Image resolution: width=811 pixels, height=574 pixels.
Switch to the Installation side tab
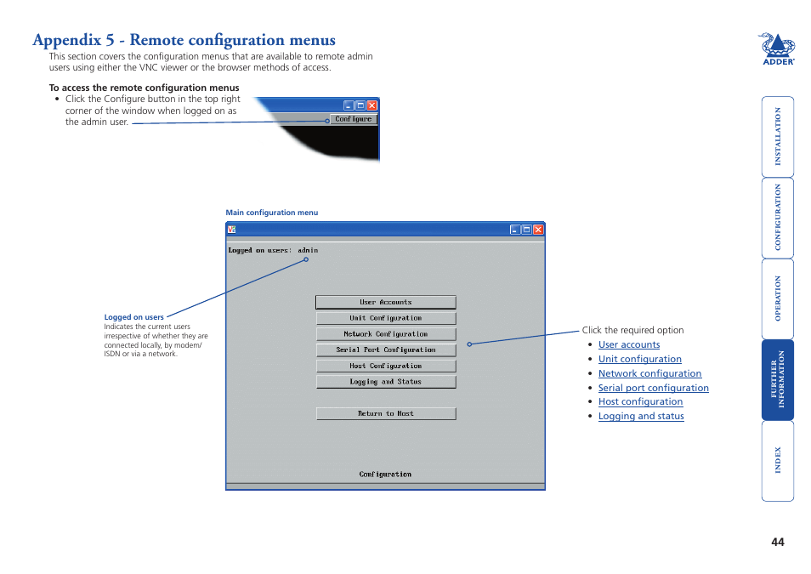(x=777, y=137)
